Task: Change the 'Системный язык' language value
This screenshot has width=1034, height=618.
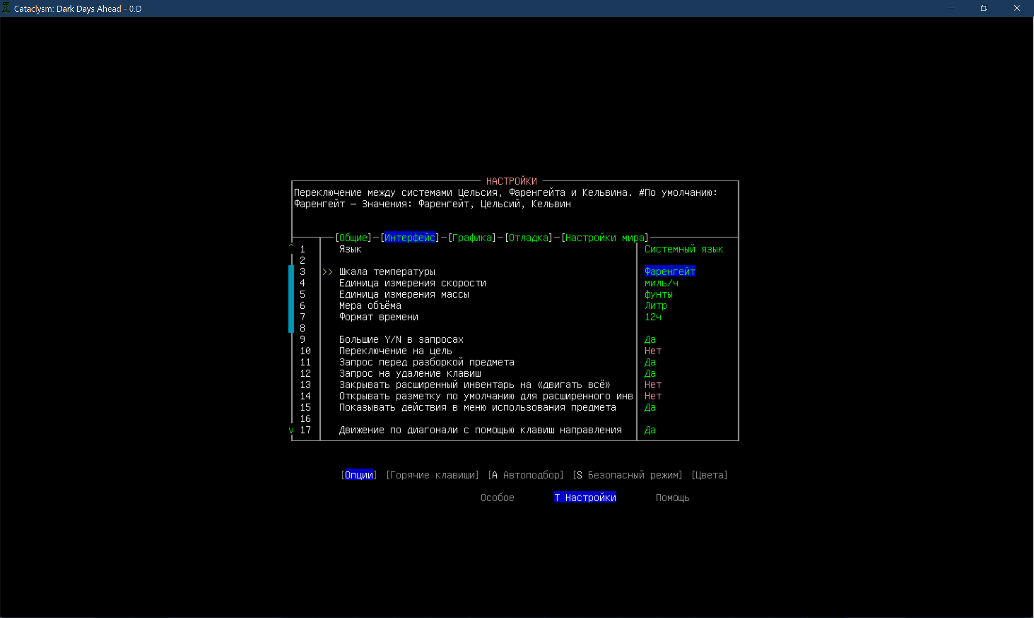Action: (x=684, y=249)
